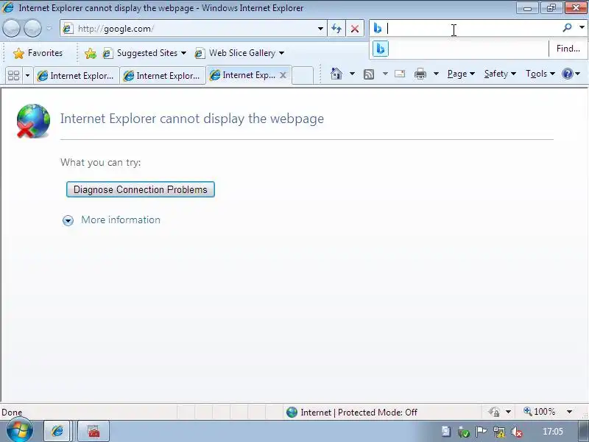
Task: Run search with the magnifier icon
Action: (567, 28)
